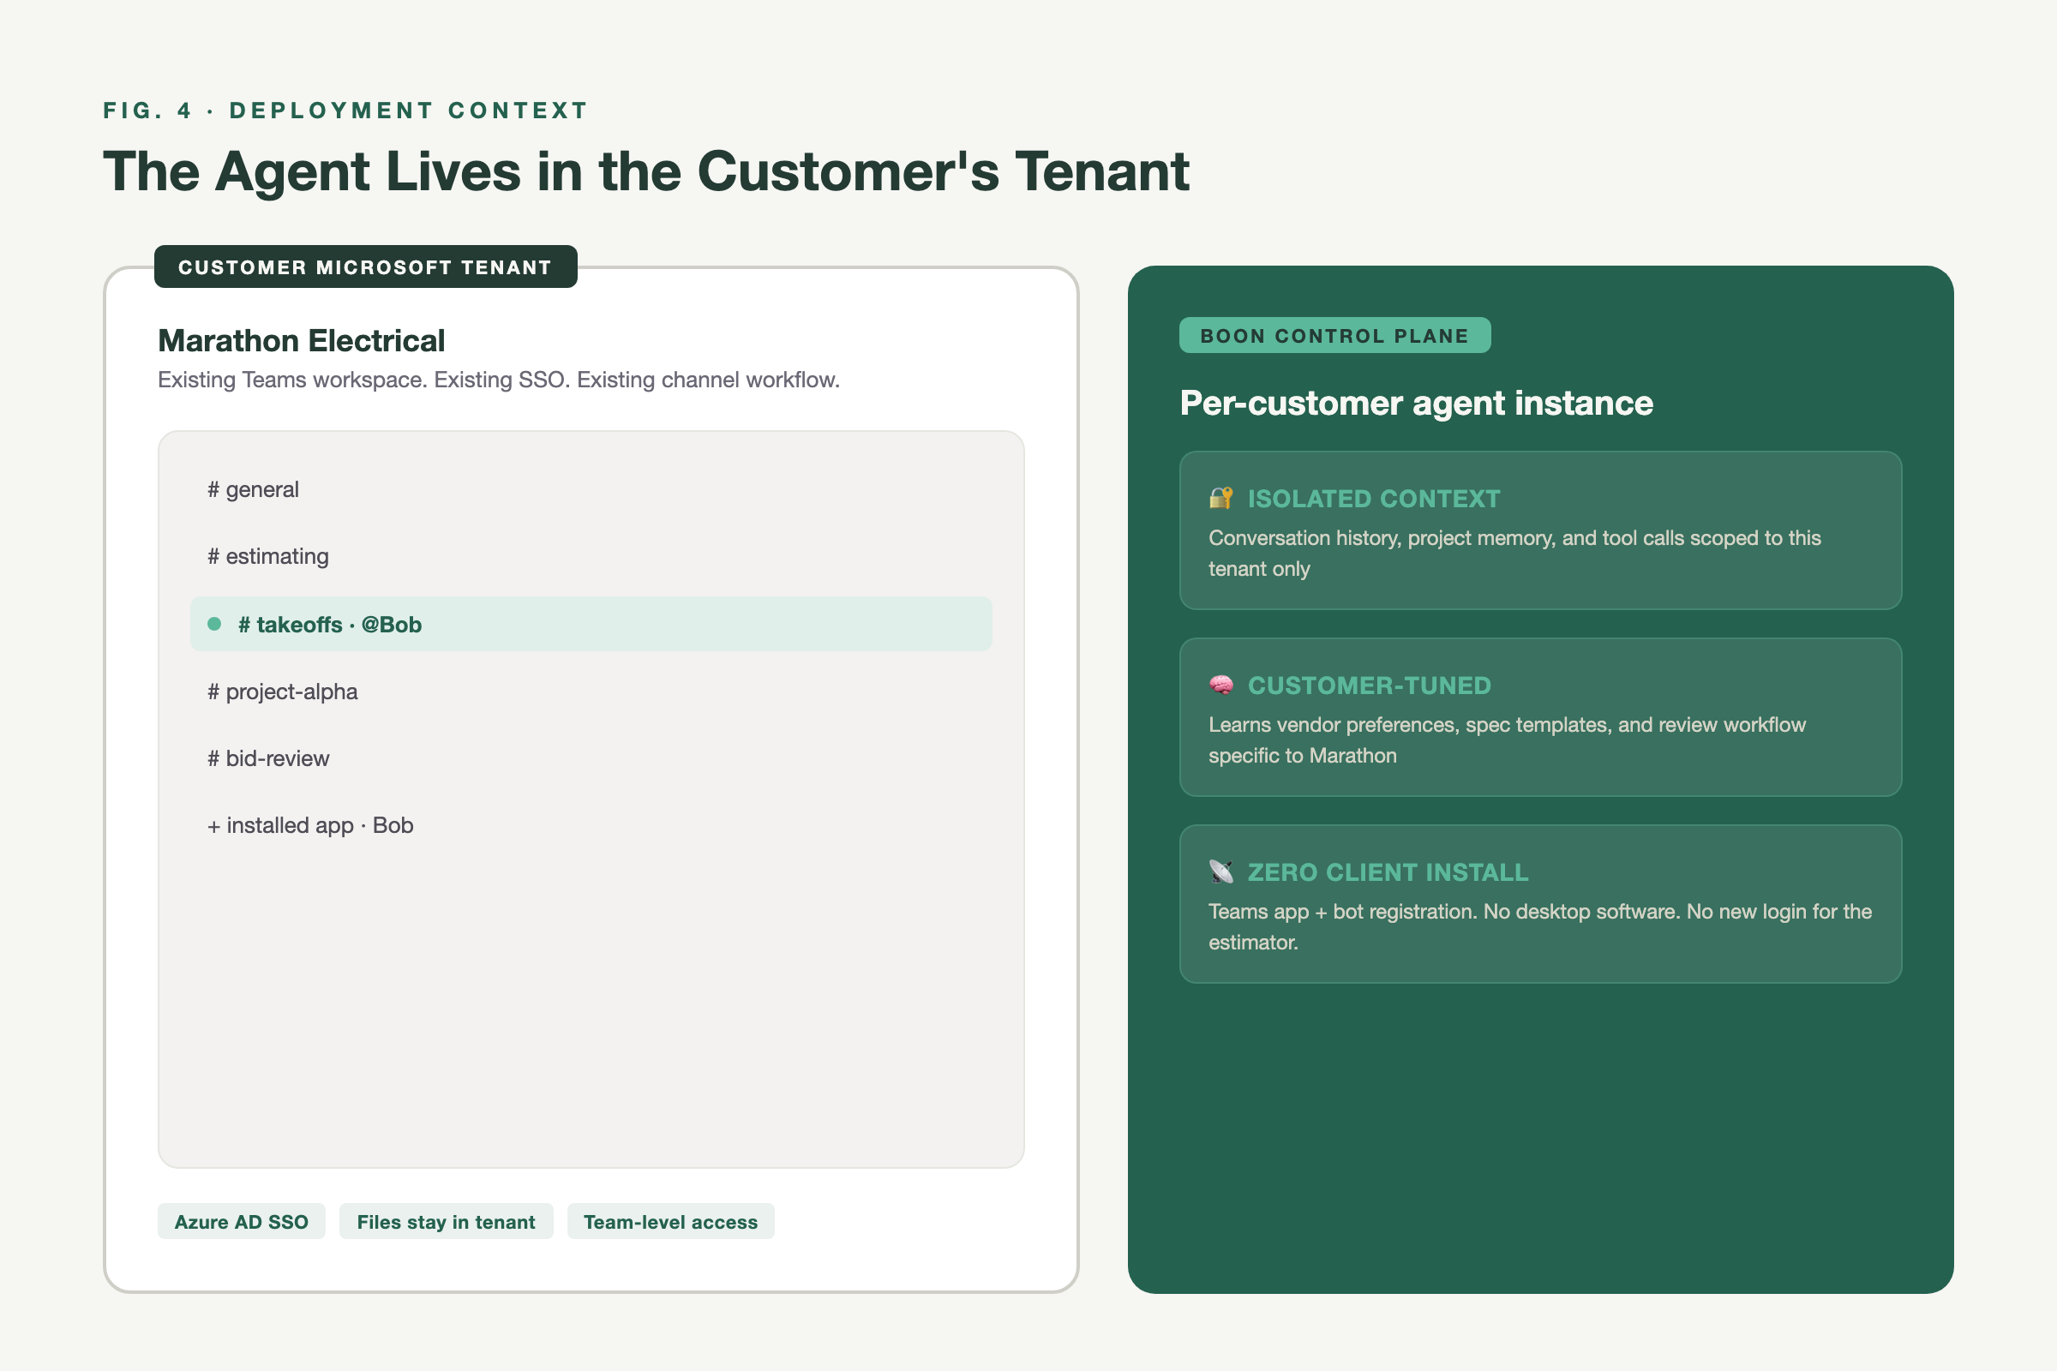Image resolution: width=2057 pixels, height=1371 pixels.
Task: Click the green active indicator dot beside takeoffs
Action: (214, 625)
